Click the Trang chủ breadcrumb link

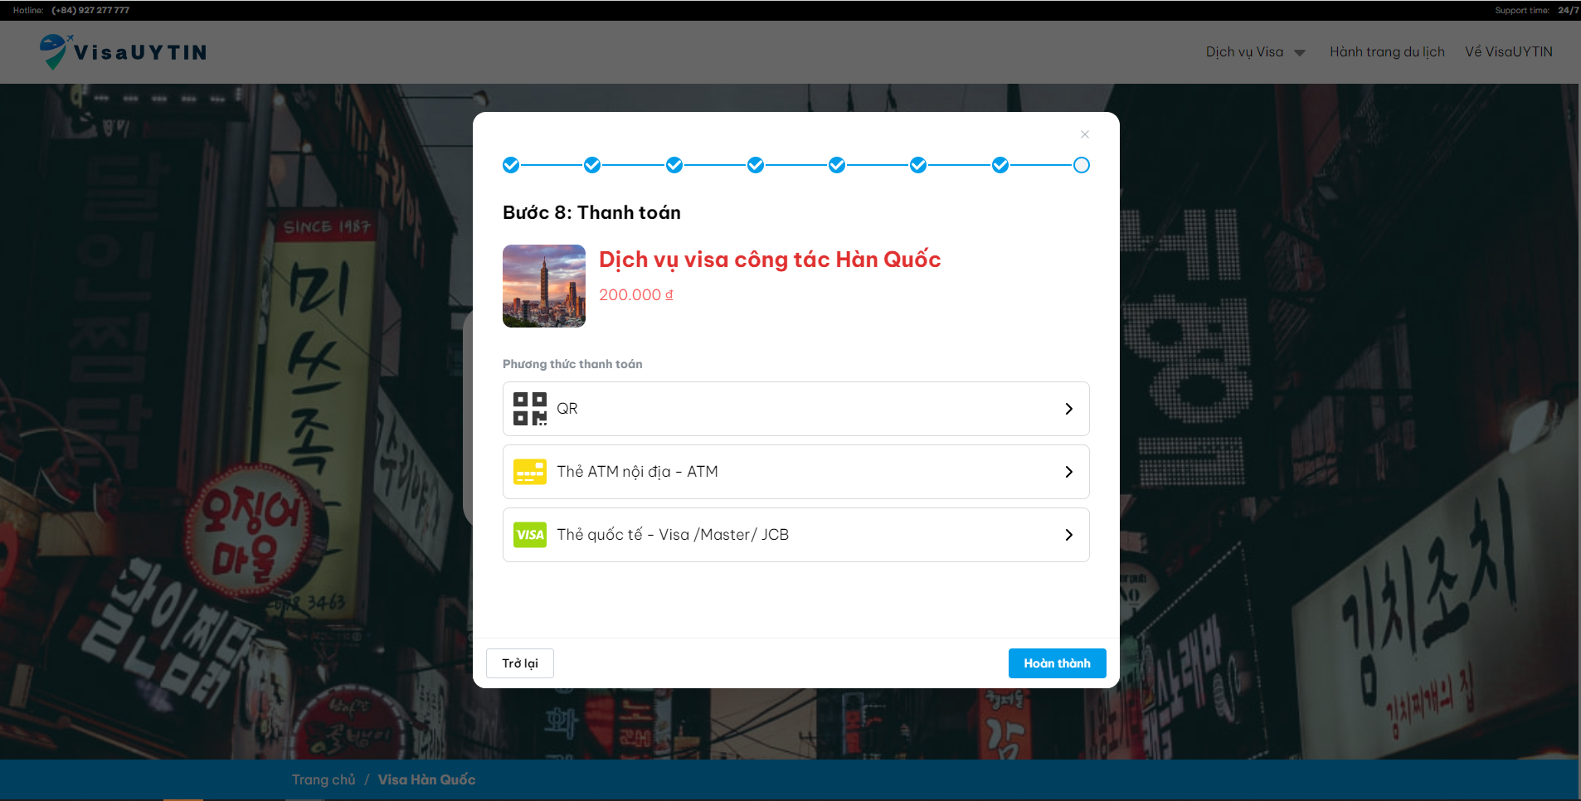click(323, 779)
